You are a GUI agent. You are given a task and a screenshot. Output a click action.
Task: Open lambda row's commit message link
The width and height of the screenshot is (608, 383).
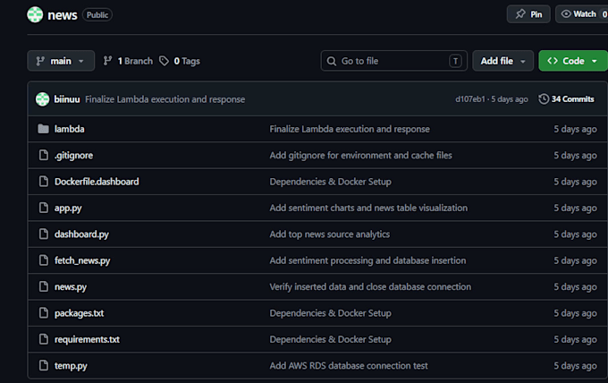[x=350, y=129]
